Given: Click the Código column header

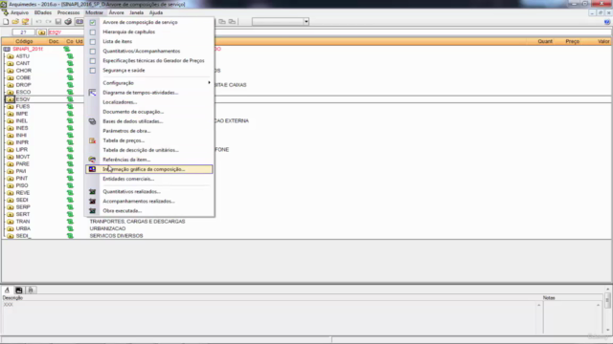Looking at the screenshot, I should 24,41.
